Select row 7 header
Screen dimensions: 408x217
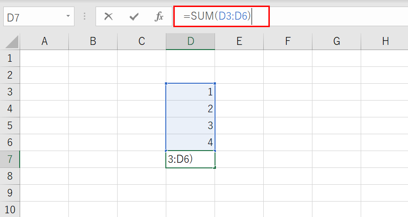point(10,159)
